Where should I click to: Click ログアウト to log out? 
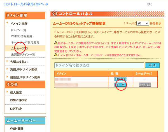[x=16, y=109]
